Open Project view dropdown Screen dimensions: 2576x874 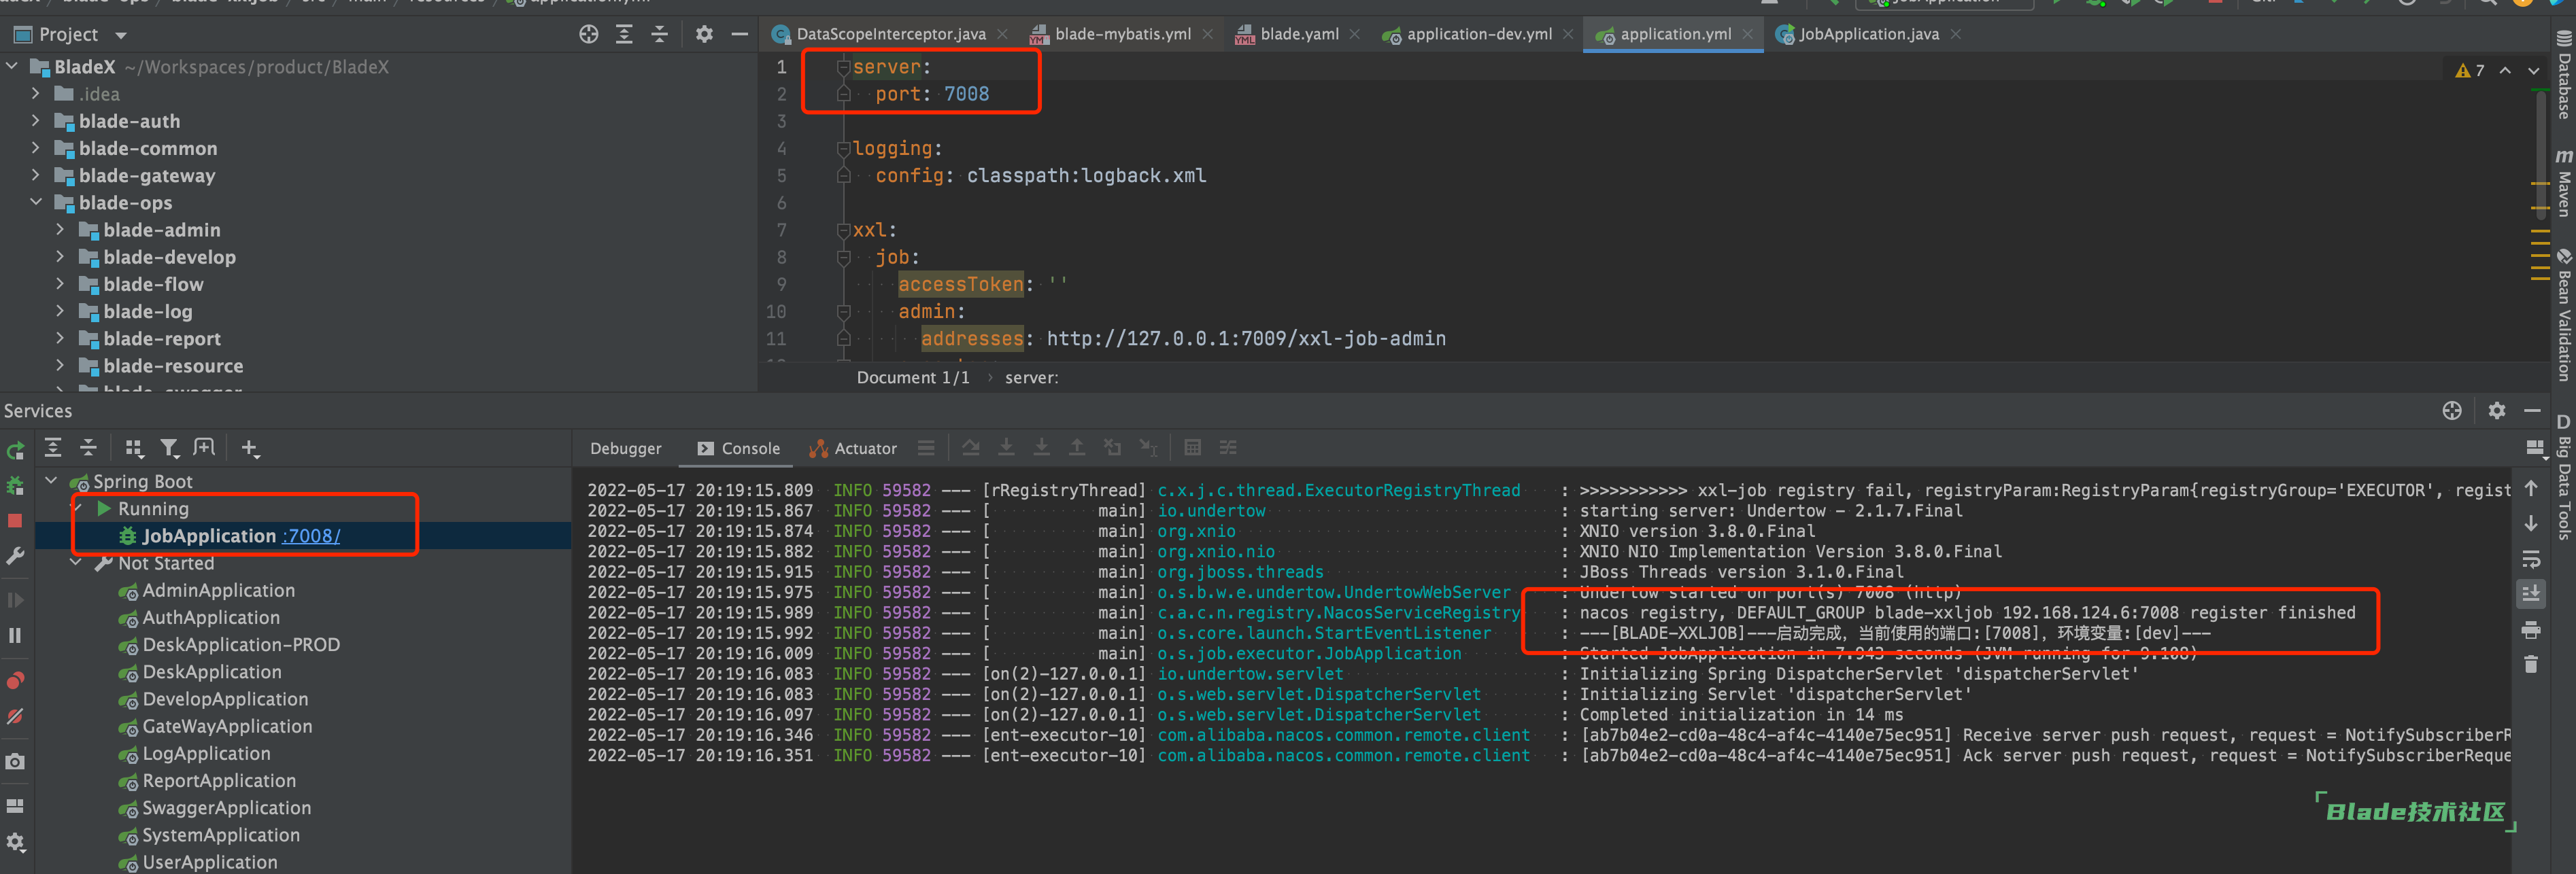[x=121, y=35]
